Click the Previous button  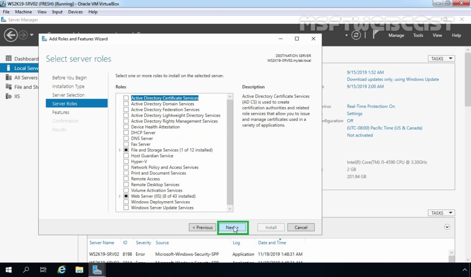(x=202, y=227)
